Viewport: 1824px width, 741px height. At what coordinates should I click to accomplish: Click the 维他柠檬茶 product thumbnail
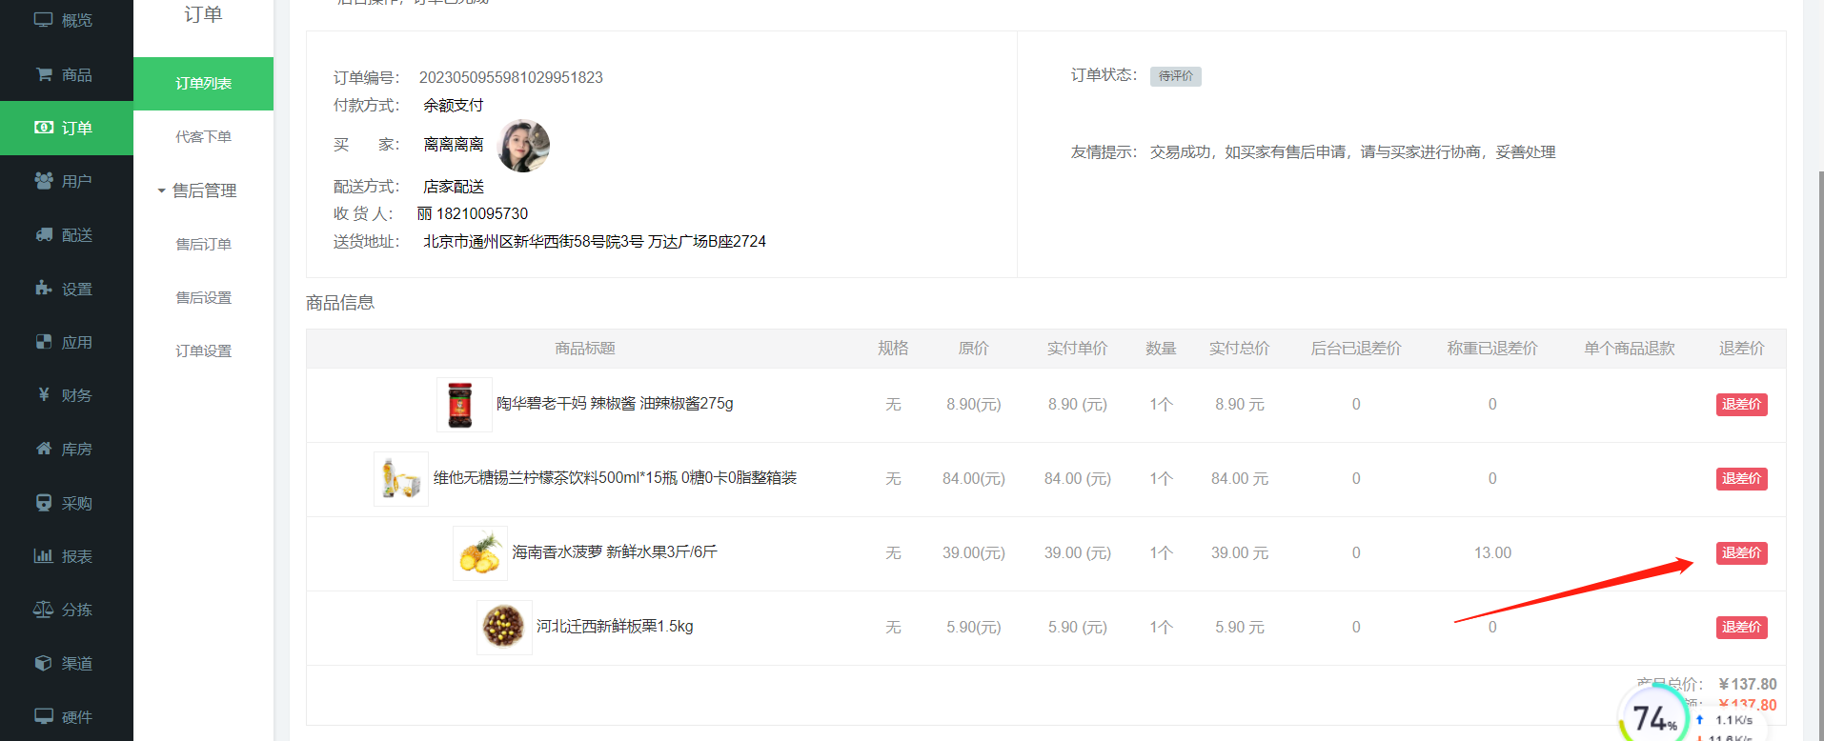pos(401,478)
